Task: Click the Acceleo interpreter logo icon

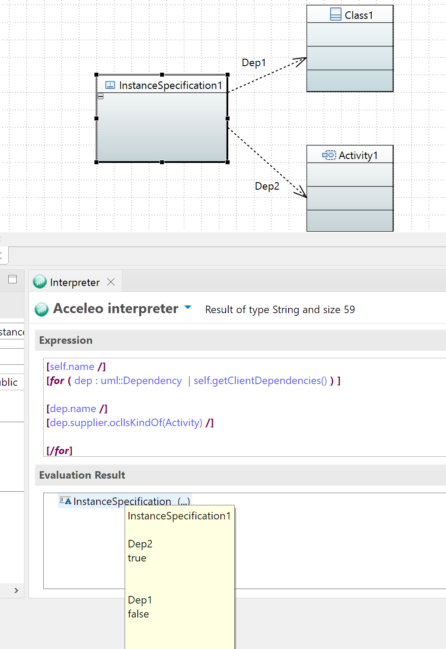Action: coord(42,309)
